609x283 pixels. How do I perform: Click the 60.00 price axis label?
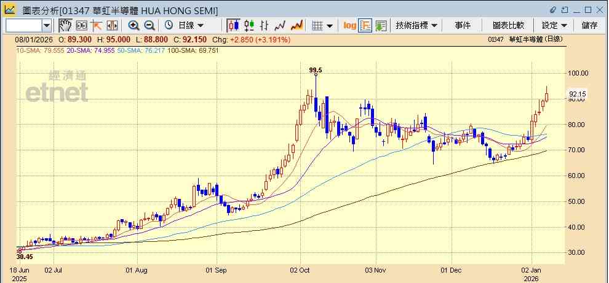(578, 176)
